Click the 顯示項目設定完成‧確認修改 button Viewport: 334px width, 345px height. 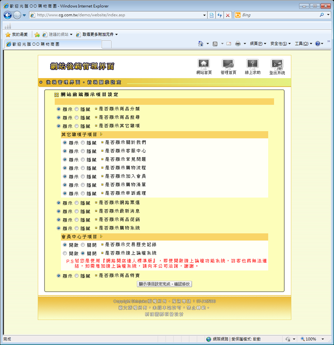click(165, 284)
